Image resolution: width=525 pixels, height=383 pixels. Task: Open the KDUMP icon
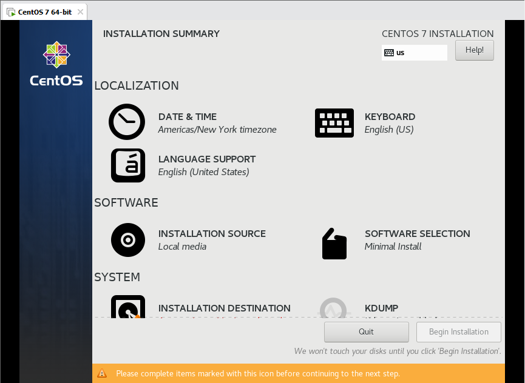333,308
